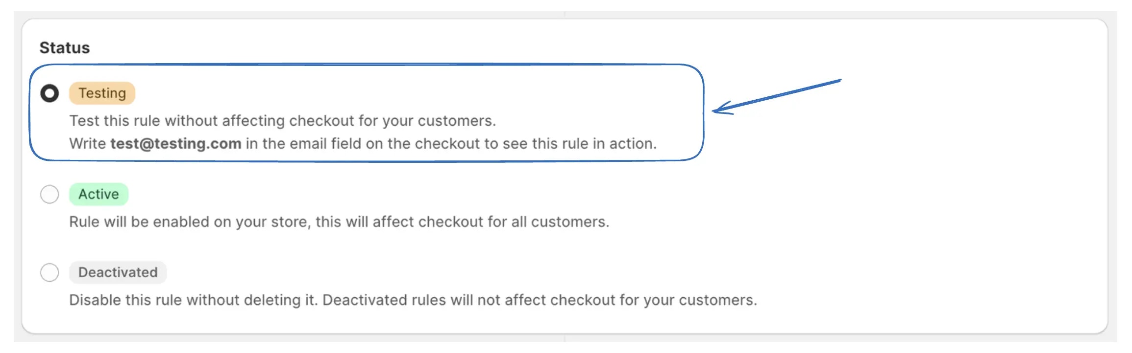Viewport: 1132px width, 353px height.
Task: Click the word 'Write' before the test email
Action: (88, 144)
